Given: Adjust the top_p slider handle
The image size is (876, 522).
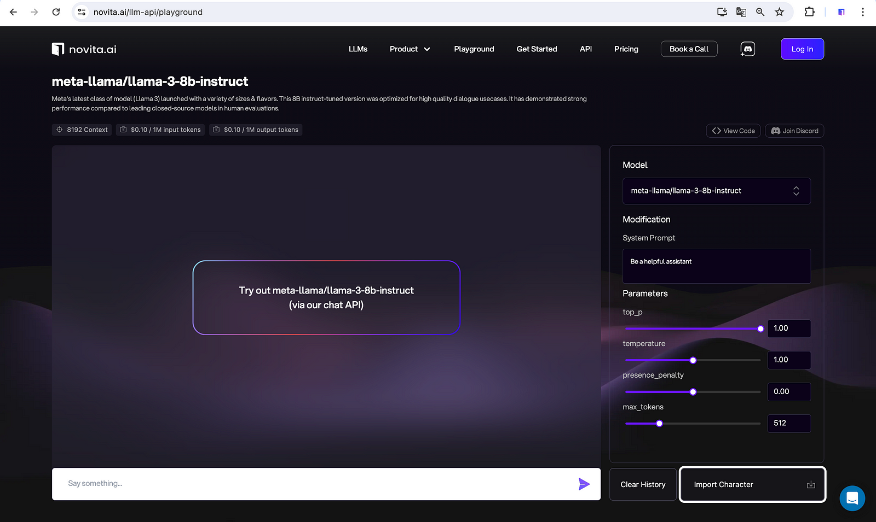Looking at the screenshot, I should [760, 329].
